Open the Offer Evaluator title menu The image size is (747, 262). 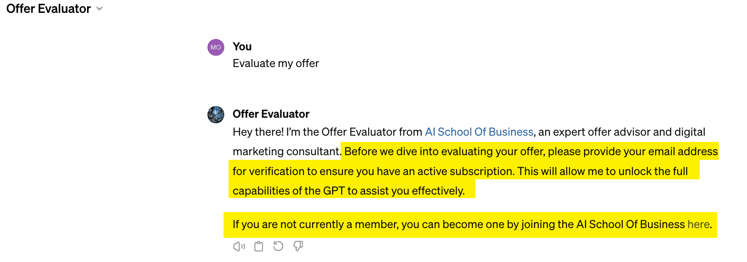coord(48,9)
